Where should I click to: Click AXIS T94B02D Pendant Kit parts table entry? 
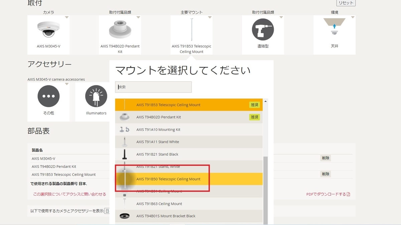tap(54, 166)
